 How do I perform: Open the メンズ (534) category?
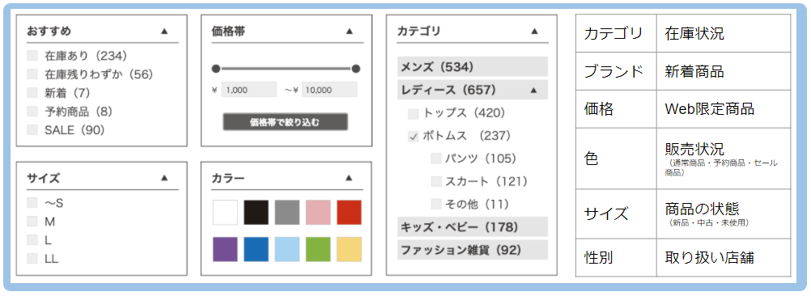[473, 66]
